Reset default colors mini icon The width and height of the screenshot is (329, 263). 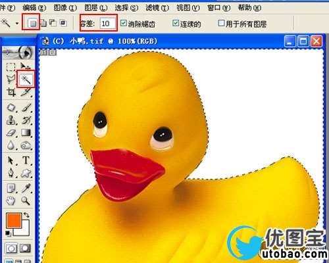click(x=8, y=233)
